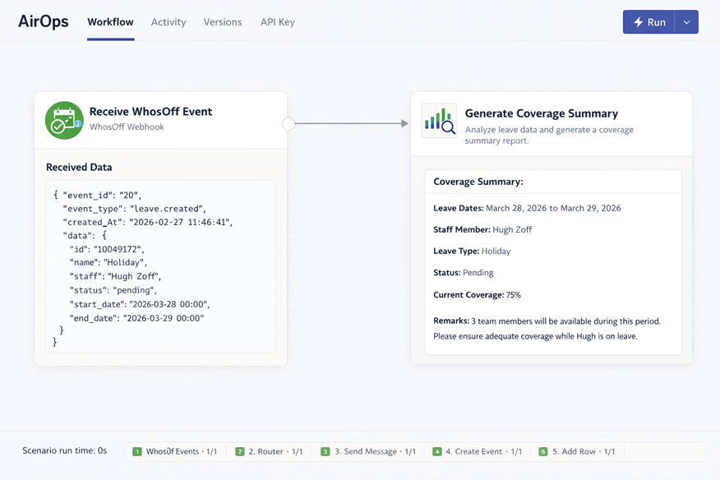Click the connector circle on the webhook node

point(288,123)
